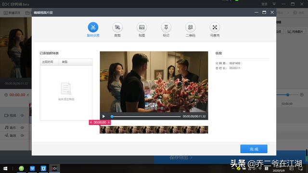Click the 分辨率 858*488 info value
The width and height of the screenshot is (308, 173).
(x=235, y=63)
